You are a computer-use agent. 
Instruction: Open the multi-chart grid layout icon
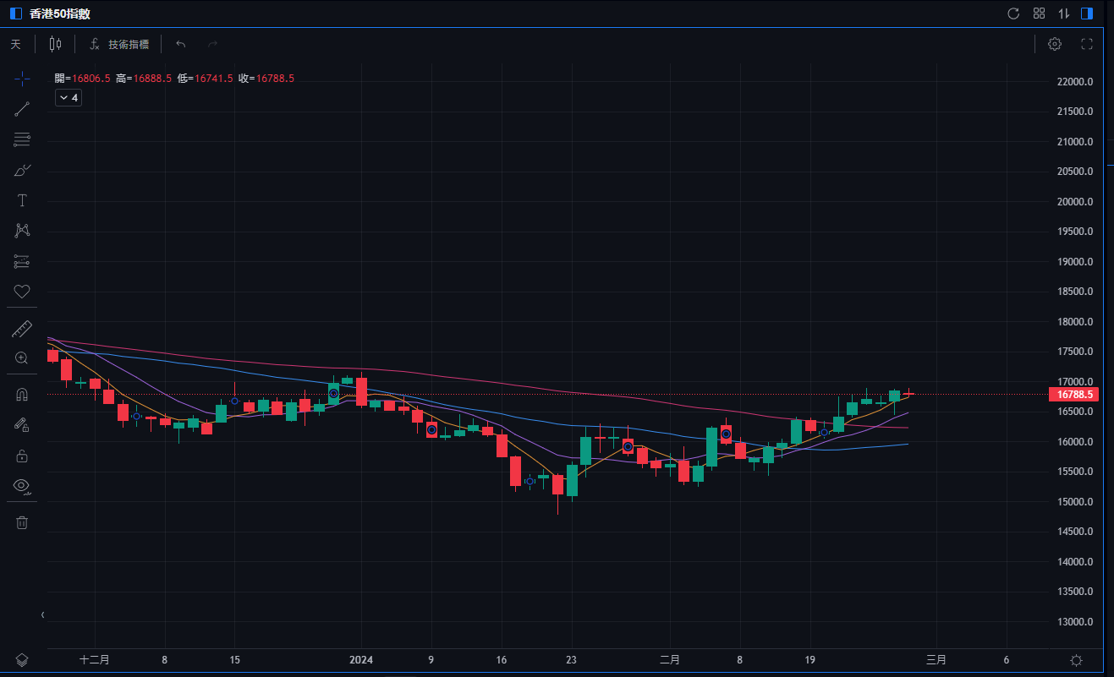[1040, 14]
